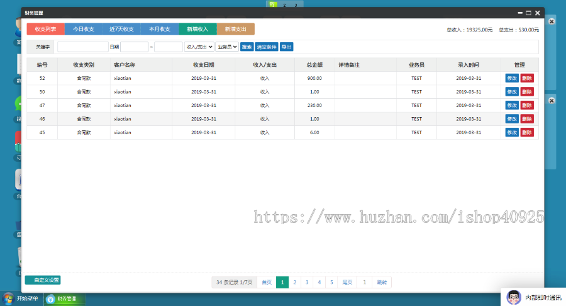Jump to last page via 尾页
This screenshot has width=566, height=306.
point(347,282)
